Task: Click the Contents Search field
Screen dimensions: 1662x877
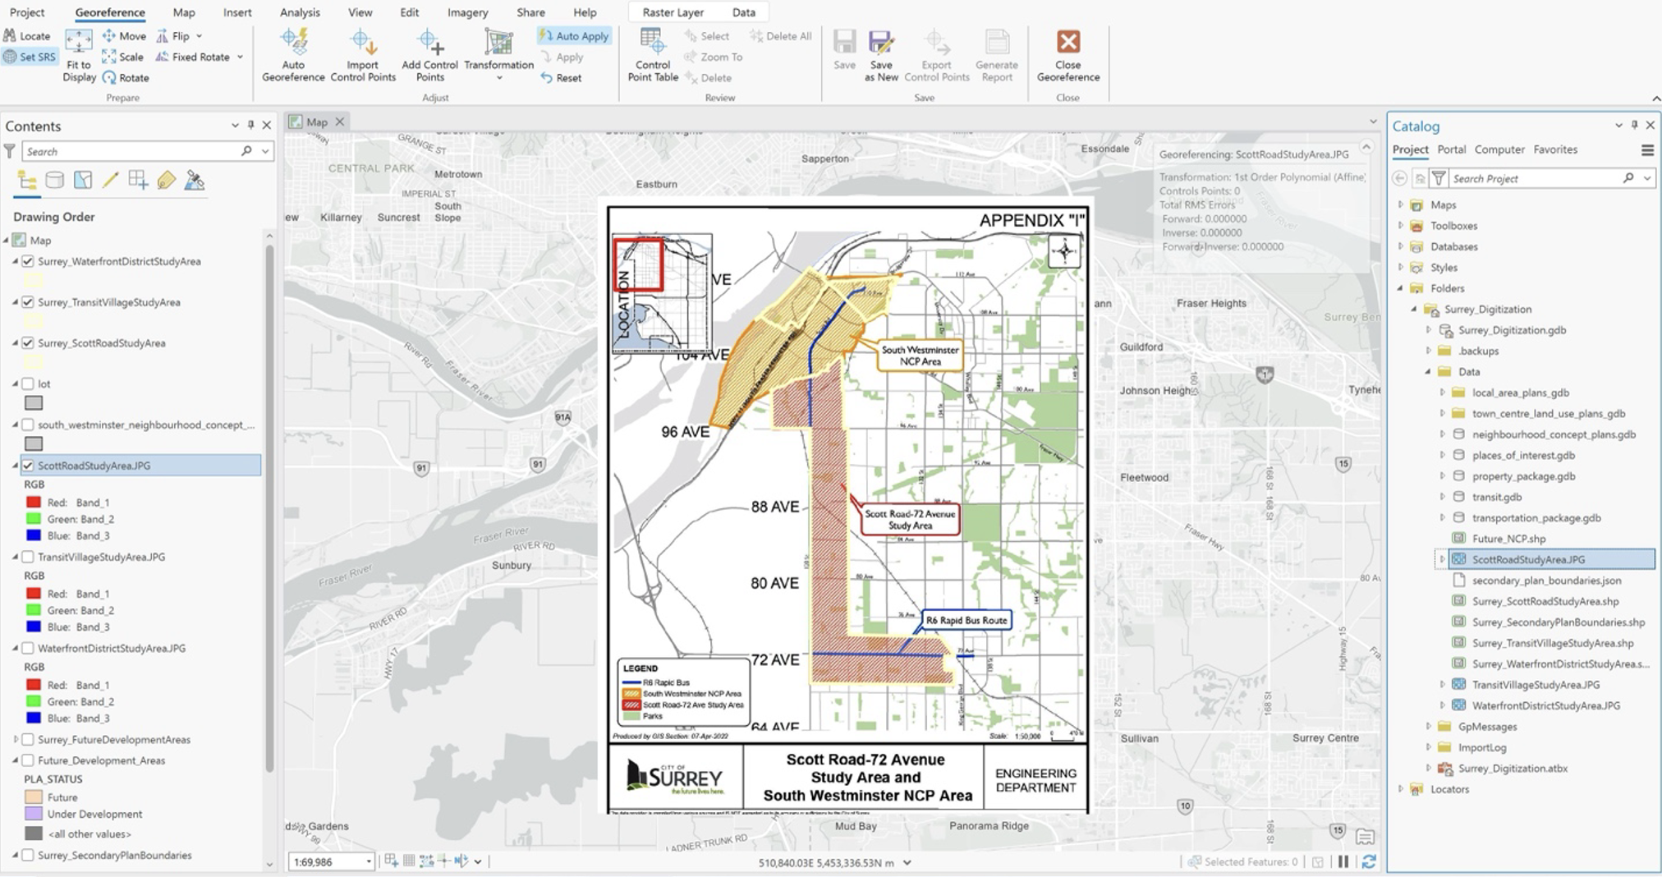Action: (x=131, y=151)
